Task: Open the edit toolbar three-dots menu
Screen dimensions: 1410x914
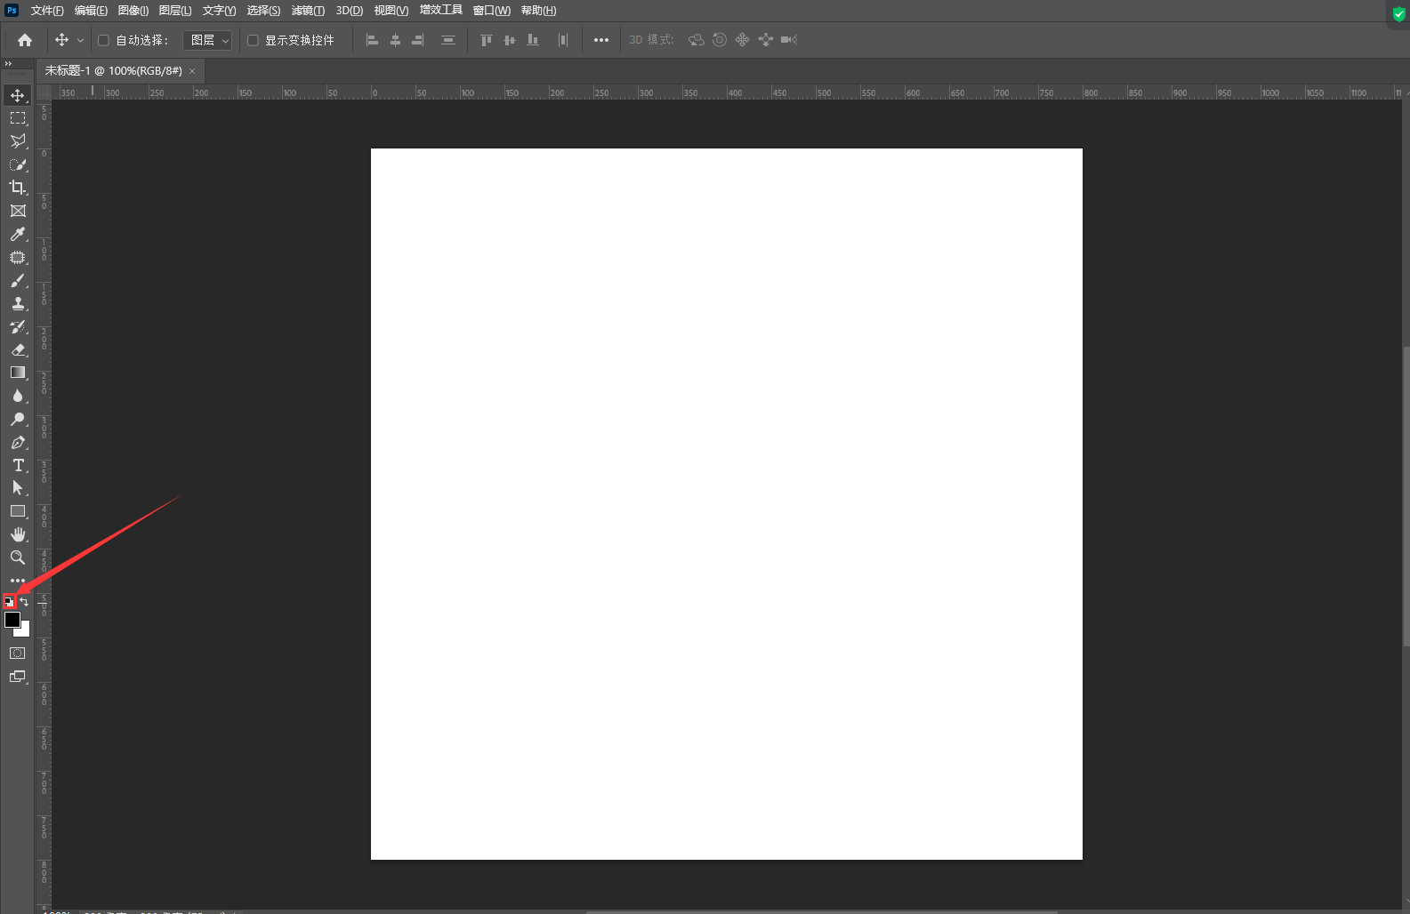Action: 18,581
